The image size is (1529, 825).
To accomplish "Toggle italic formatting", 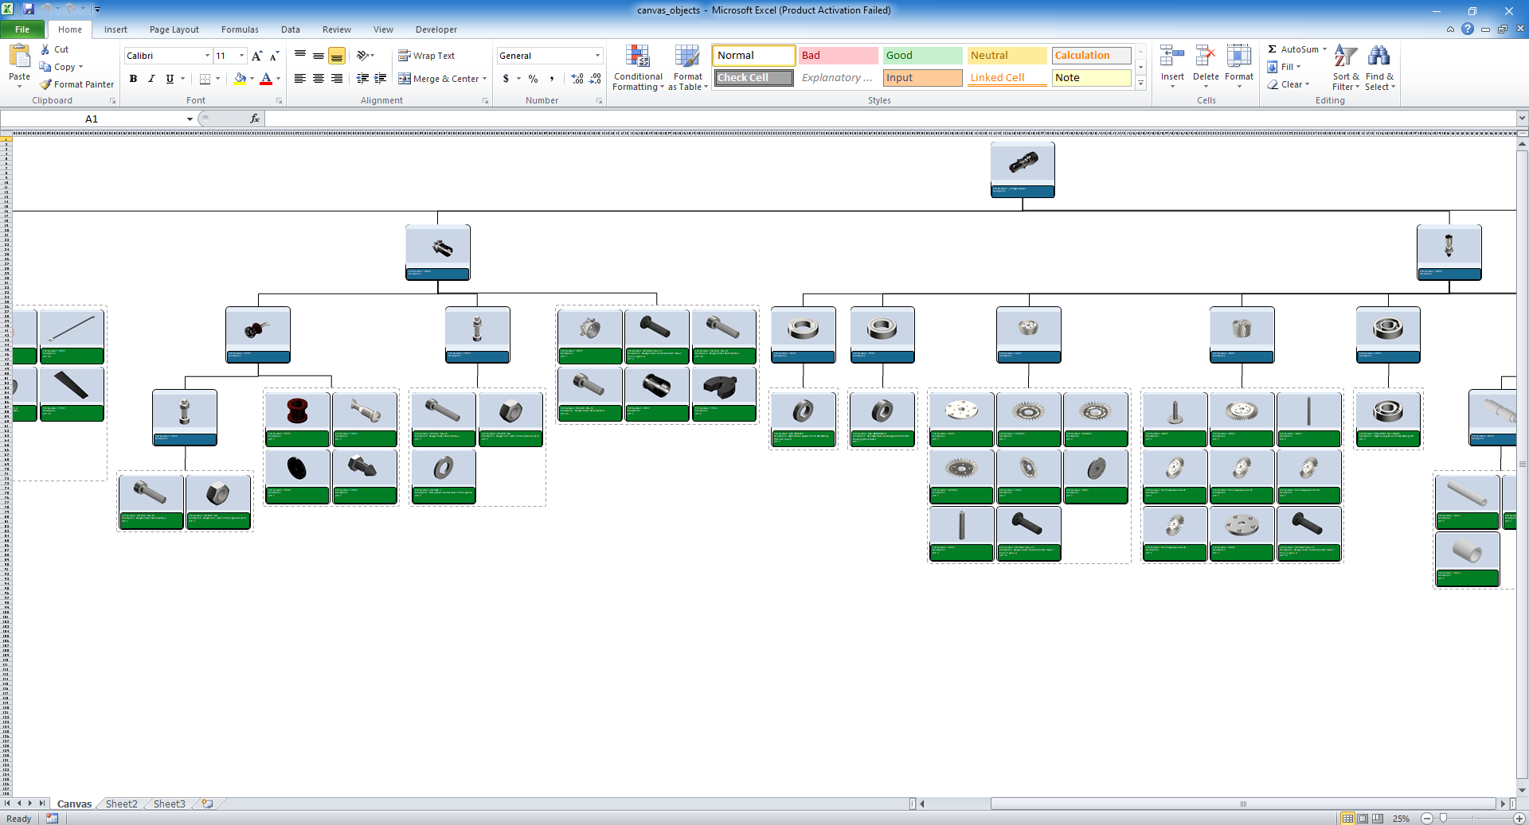I will (151, 78).
